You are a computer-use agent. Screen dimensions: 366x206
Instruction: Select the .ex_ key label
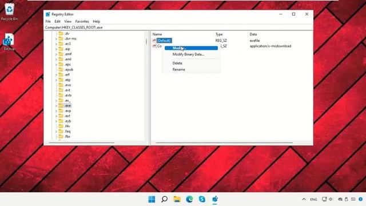coord(67,101)
